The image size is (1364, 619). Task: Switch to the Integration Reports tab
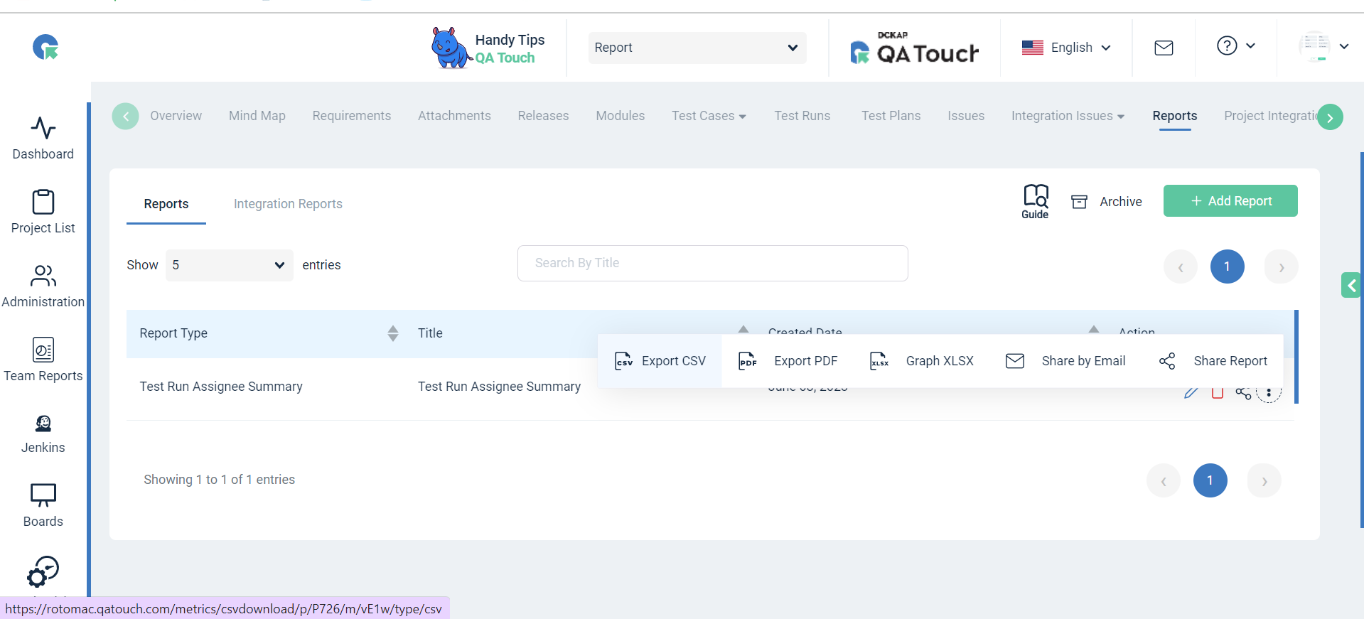coord(288,204)
